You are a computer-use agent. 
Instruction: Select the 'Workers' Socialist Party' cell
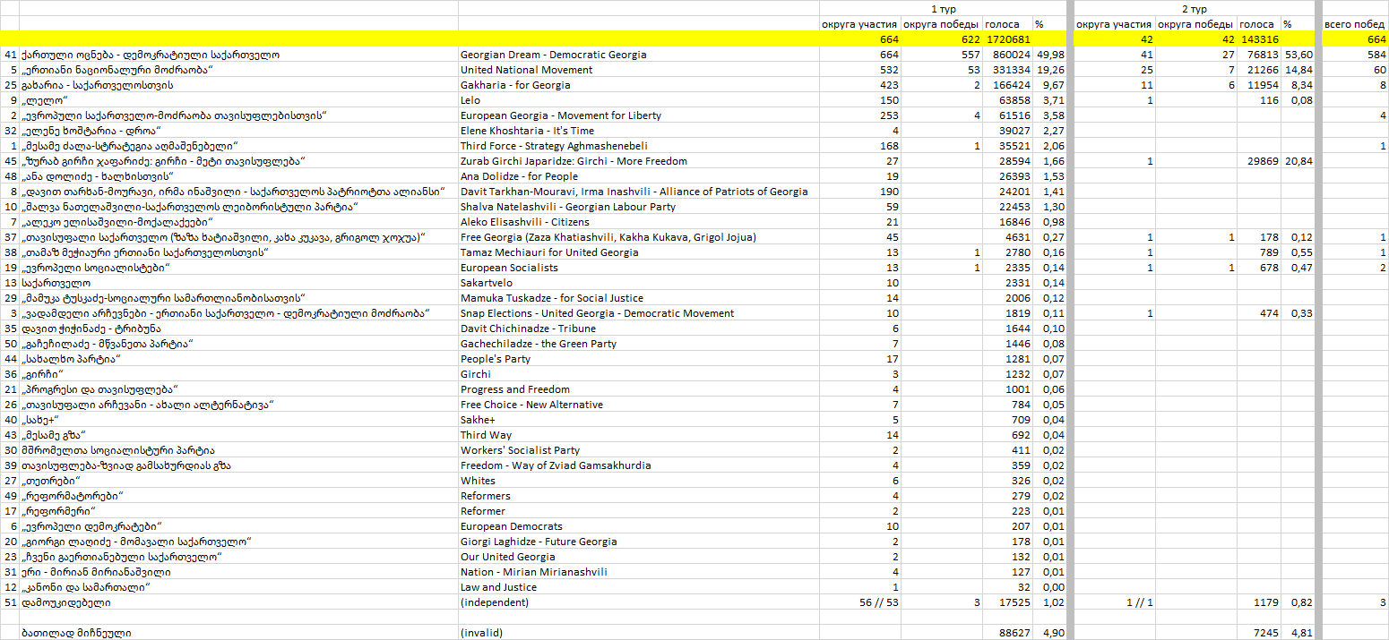[639, 450]
